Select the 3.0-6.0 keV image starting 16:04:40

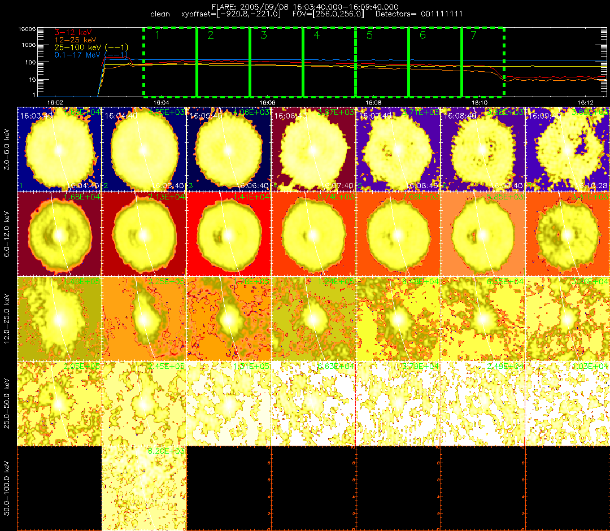[144, 149]
